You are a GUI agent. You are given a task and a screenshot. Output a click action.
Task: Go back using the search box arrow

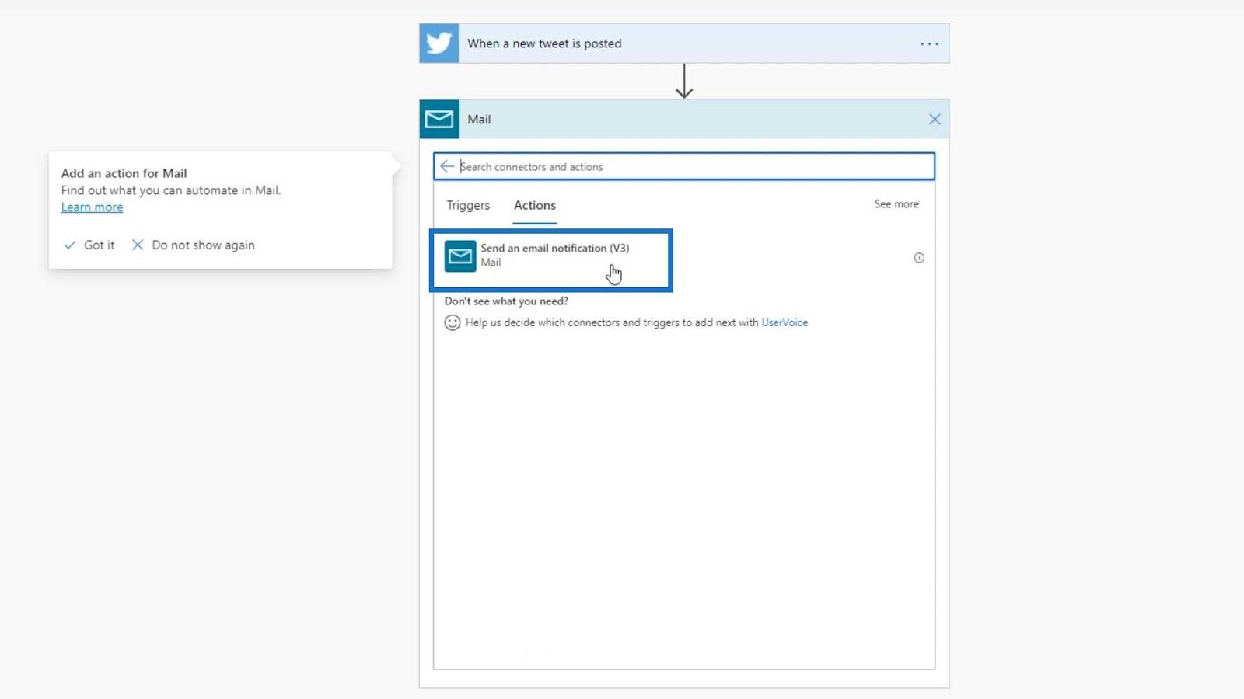(x=447, y=166)
